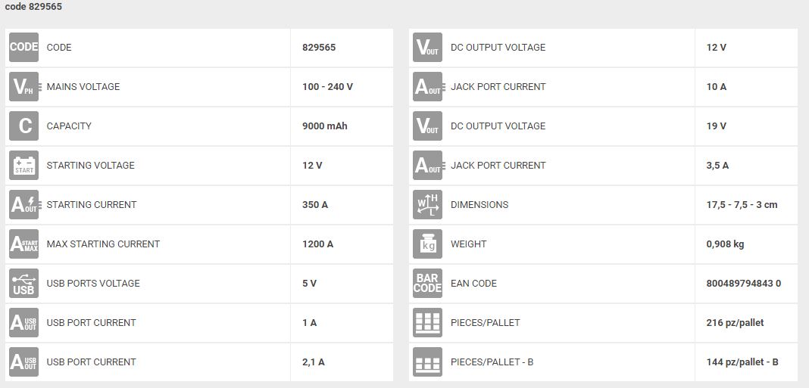Click the Pieces/Pallet grid icon
Screen dimensions: 809x388
coord(427,323)
